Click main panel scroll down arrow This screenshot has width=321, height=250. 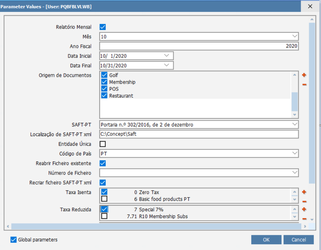(312, 219)
